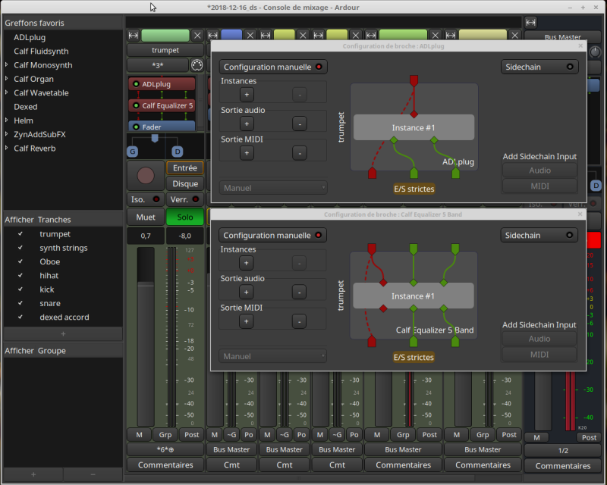The height and width of the screenshot is (485, 607).
Task: Toggle Configuration manuelle in the ADLplug dialog
Action: click(x=273, y=67)
